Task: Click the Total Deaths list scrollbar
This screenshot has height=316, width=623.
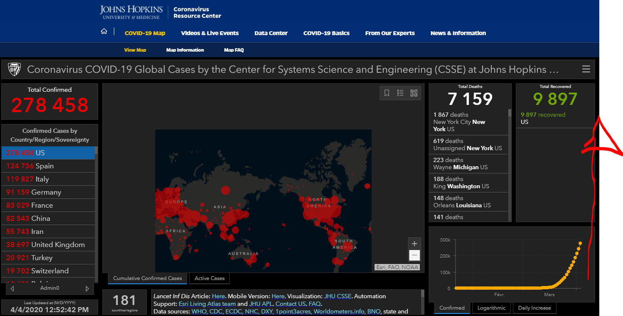Action: click(510, 165)
